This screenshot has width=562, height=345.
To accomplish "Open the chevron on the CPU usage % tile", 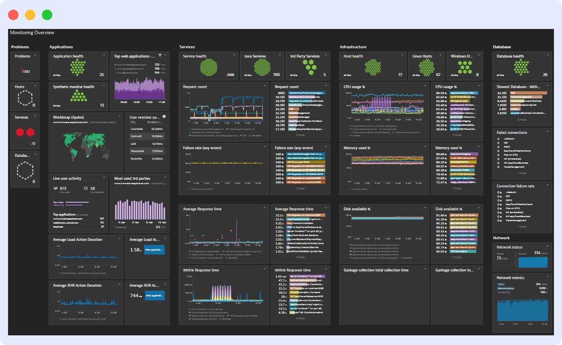I will (x=425, y=86).
